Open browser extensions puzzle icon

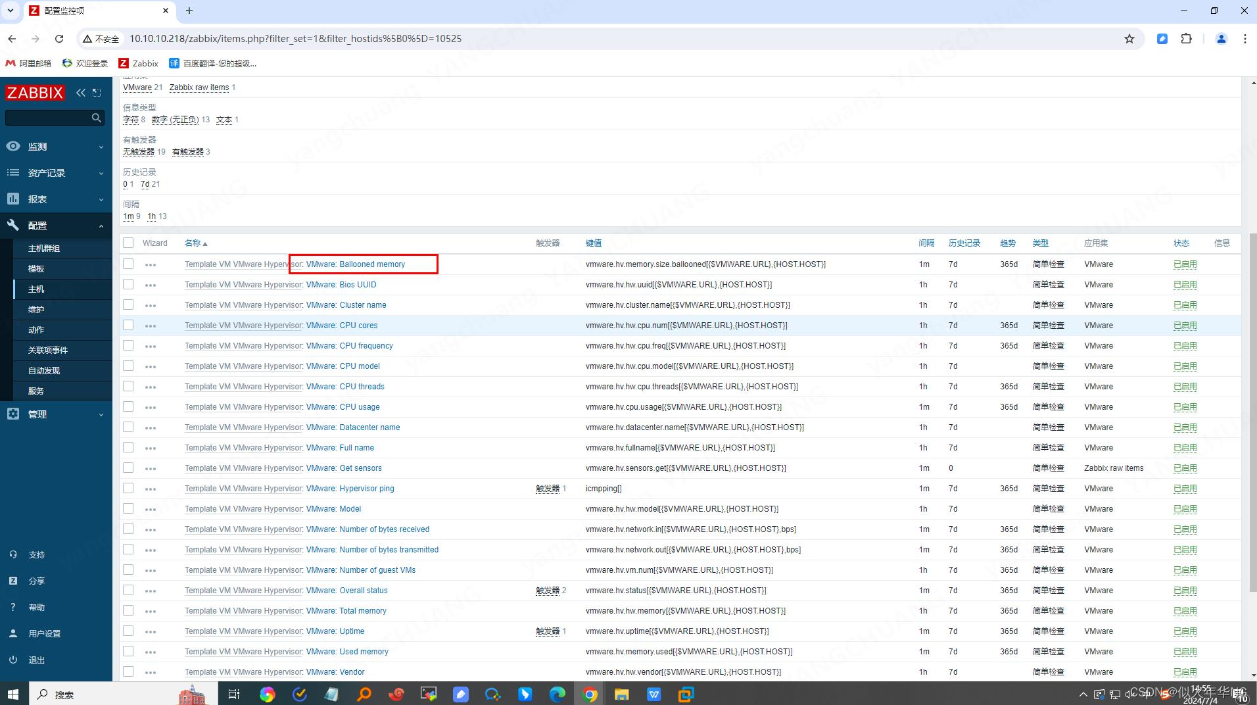(1186, 39)
